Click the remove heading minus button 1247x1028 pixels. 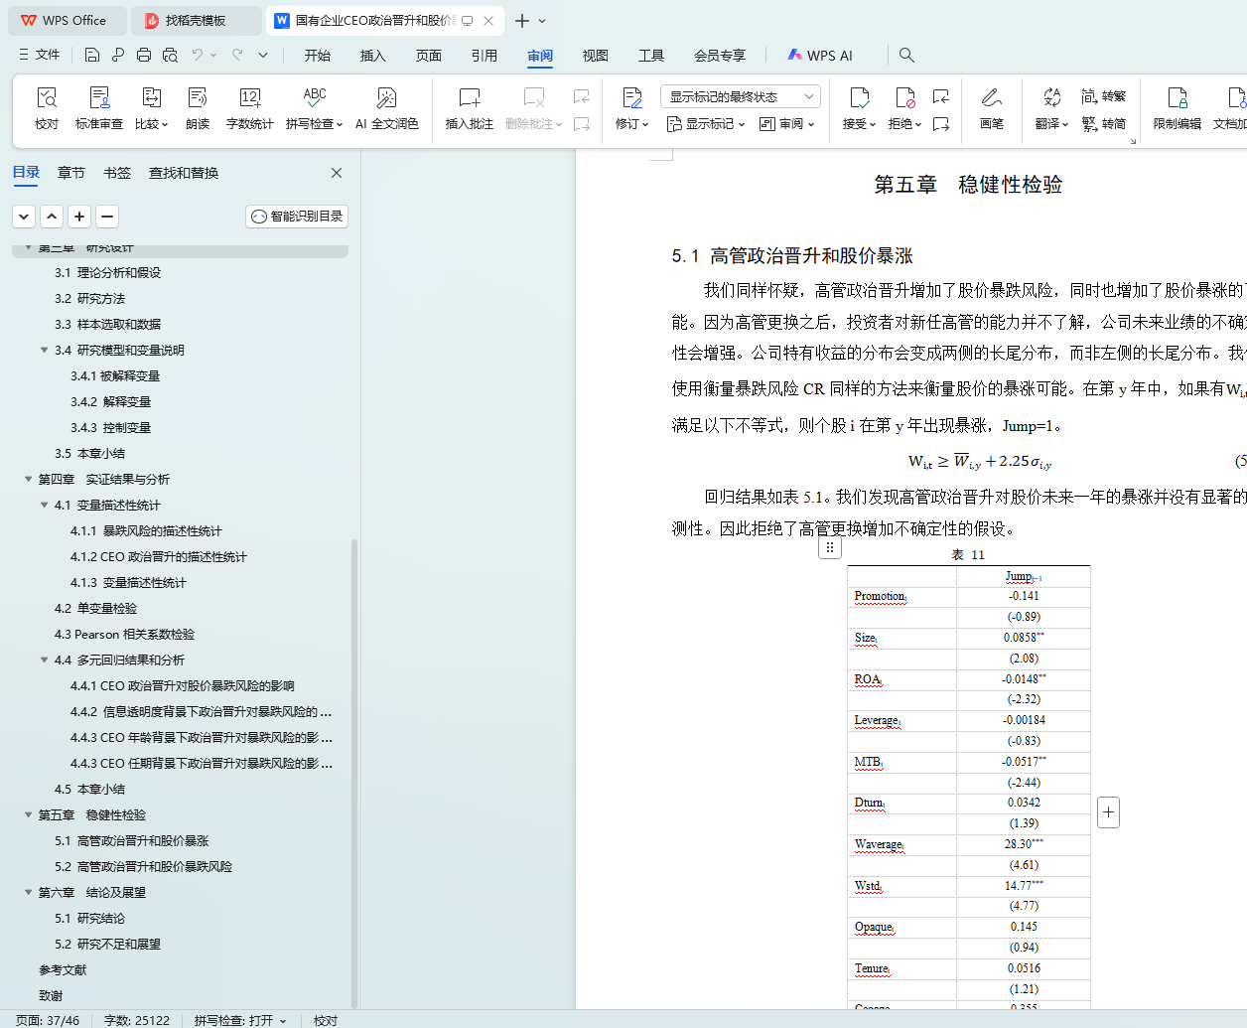(107, 217)
